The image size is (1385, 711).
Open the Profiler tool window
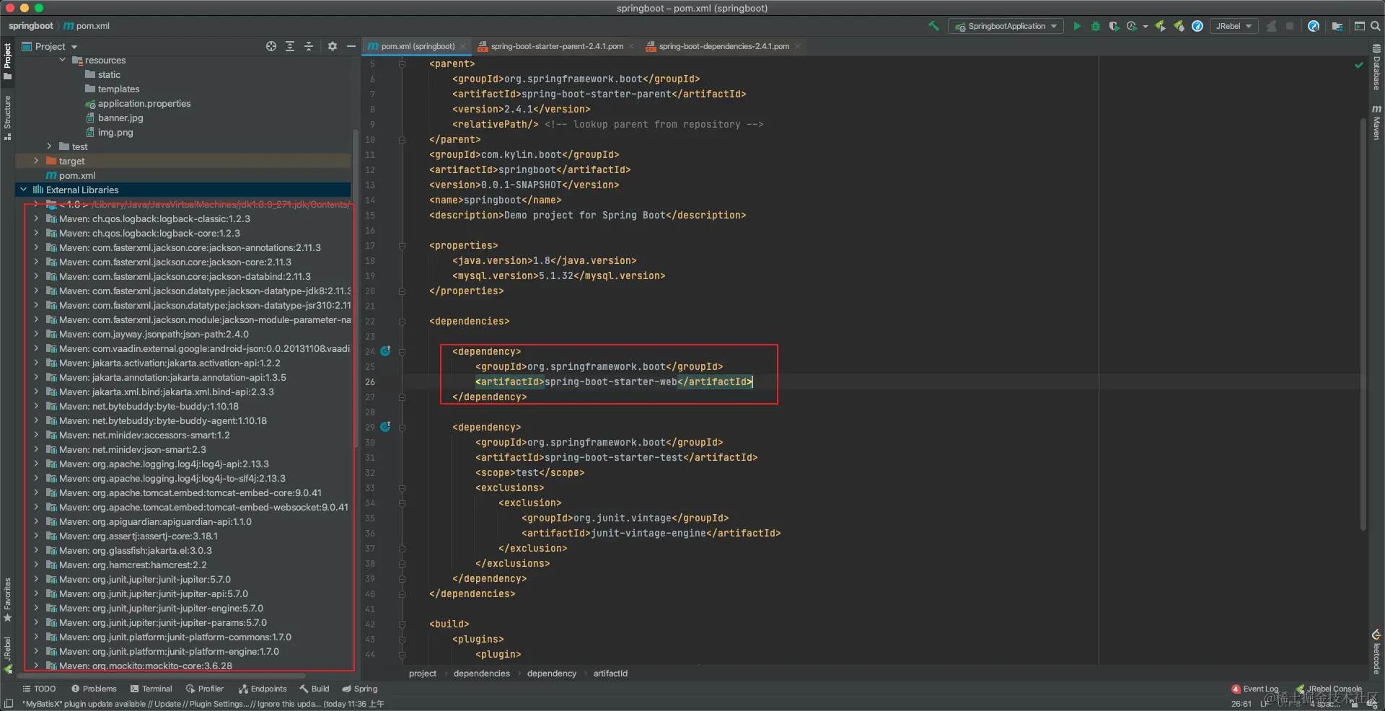click(x=205, y=689)
